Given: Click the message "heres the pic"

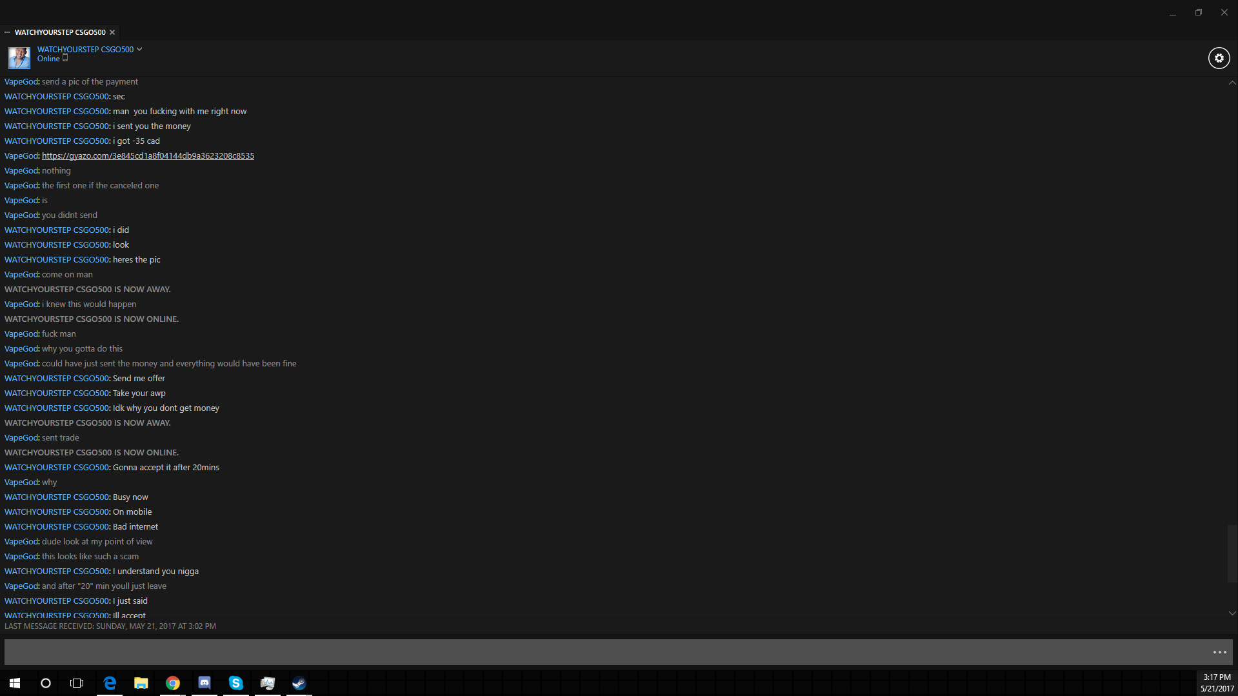Looking at the screenshot, I should 137,260.
